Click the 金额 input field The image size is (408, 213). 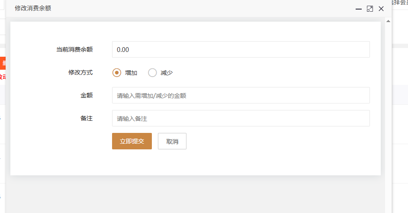pos(241,95)
